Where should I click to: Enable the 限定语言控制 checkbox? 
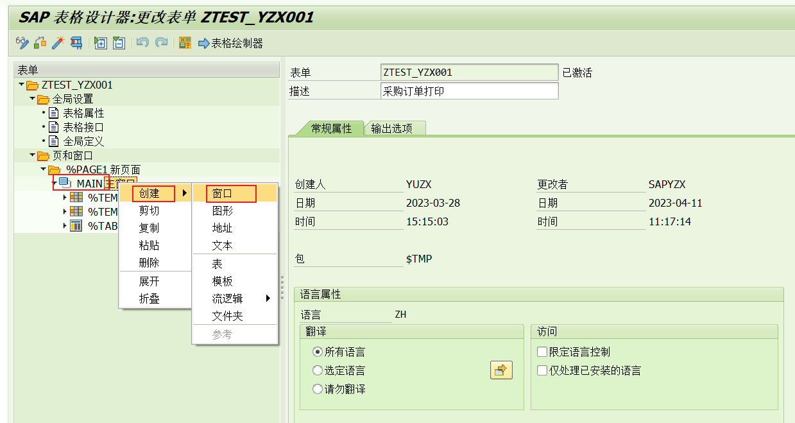(x=542, y=351)
